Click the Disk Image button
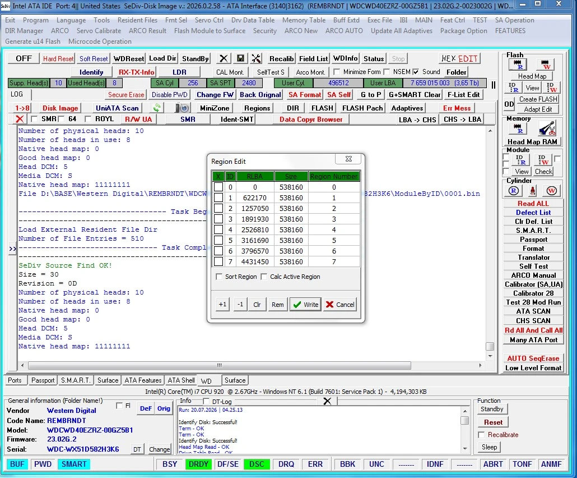This screenshot has height=478, width=577. pos(60,108)
